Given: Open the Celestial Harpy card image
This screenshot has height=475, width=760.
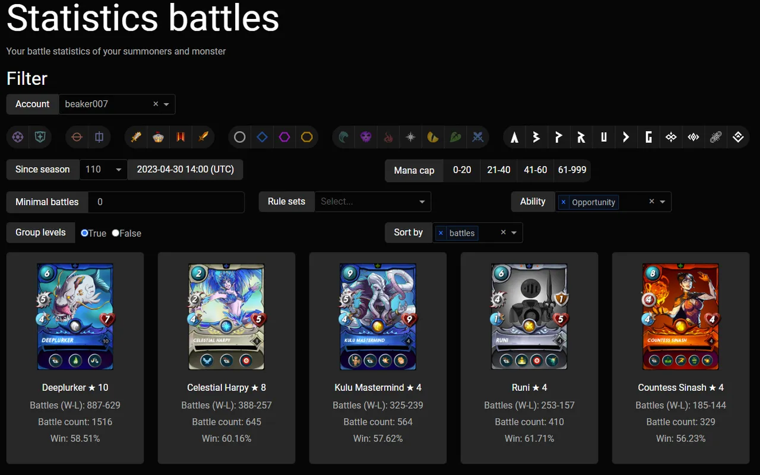Looking at the screenshot, I should click(x=227, y=317).
